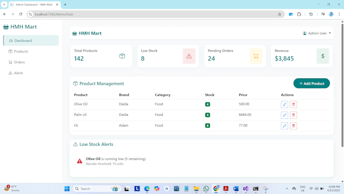Image resolution: width=344 pixels, height=194 pixels.
Task: Edit the HL product row
Action: click(284, 126)
